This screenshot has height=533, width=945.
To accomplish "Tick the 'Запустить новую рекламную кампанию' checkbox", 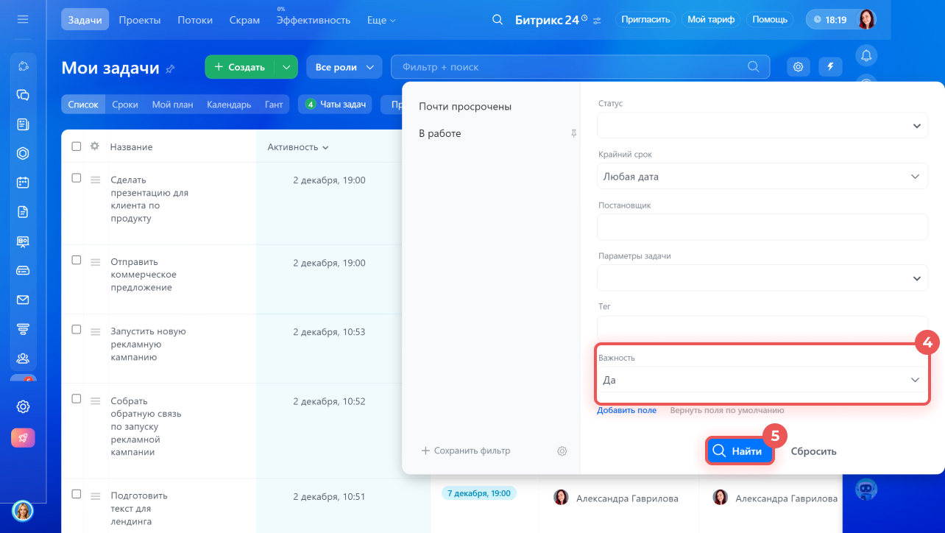I will coord(77,330).
